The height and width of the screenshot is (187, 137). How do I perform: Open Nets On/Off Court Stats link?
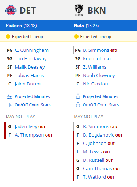tap(101, 105)
